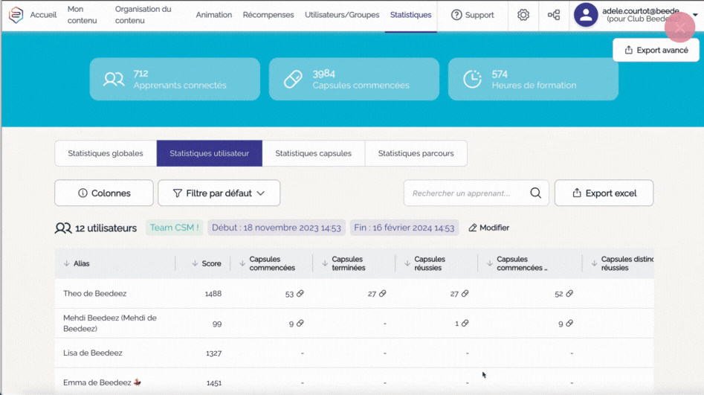The width and height of the screenshot is (704, 395).
Task: Expand the account dropdown arrow
Action: pyautogui.click(x=695, y=15)
